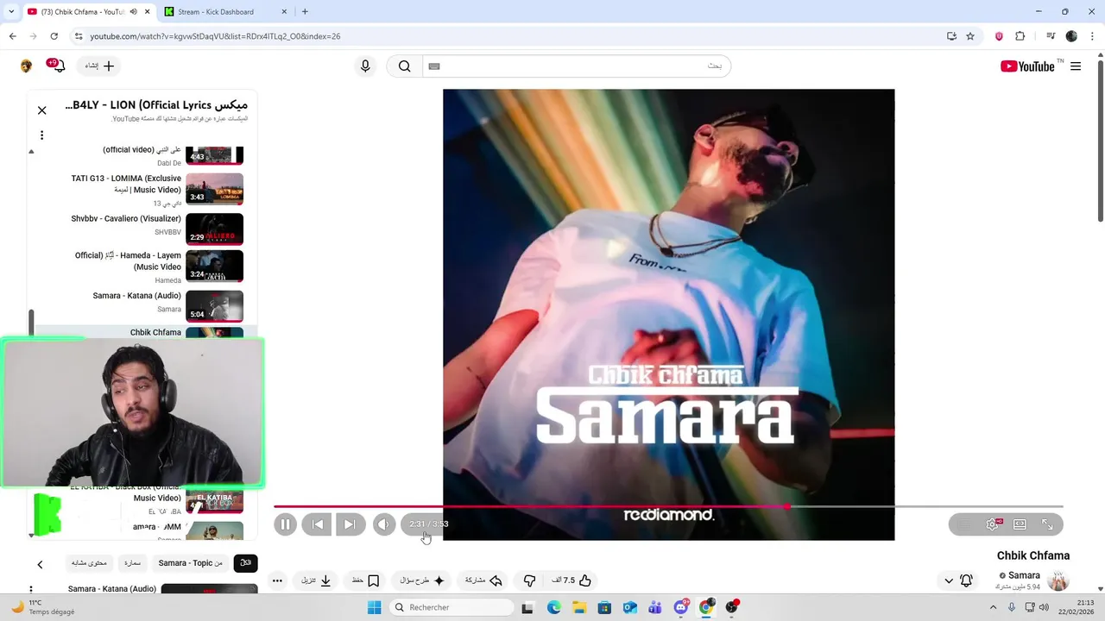
Task: Open the Ask question sparkle button
Action: tap(421, 580)
